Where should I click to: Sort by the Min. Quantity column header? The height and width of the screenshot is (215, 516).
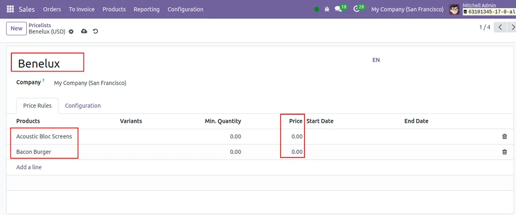click(x=223, y=121)
